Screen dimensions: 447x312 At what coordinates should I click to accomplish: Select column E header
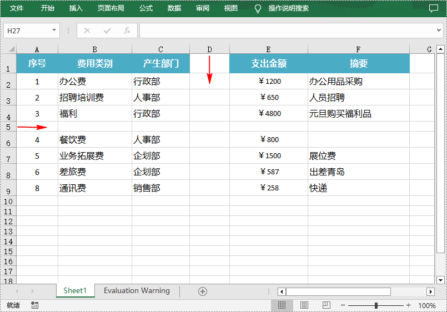point(269,49)
